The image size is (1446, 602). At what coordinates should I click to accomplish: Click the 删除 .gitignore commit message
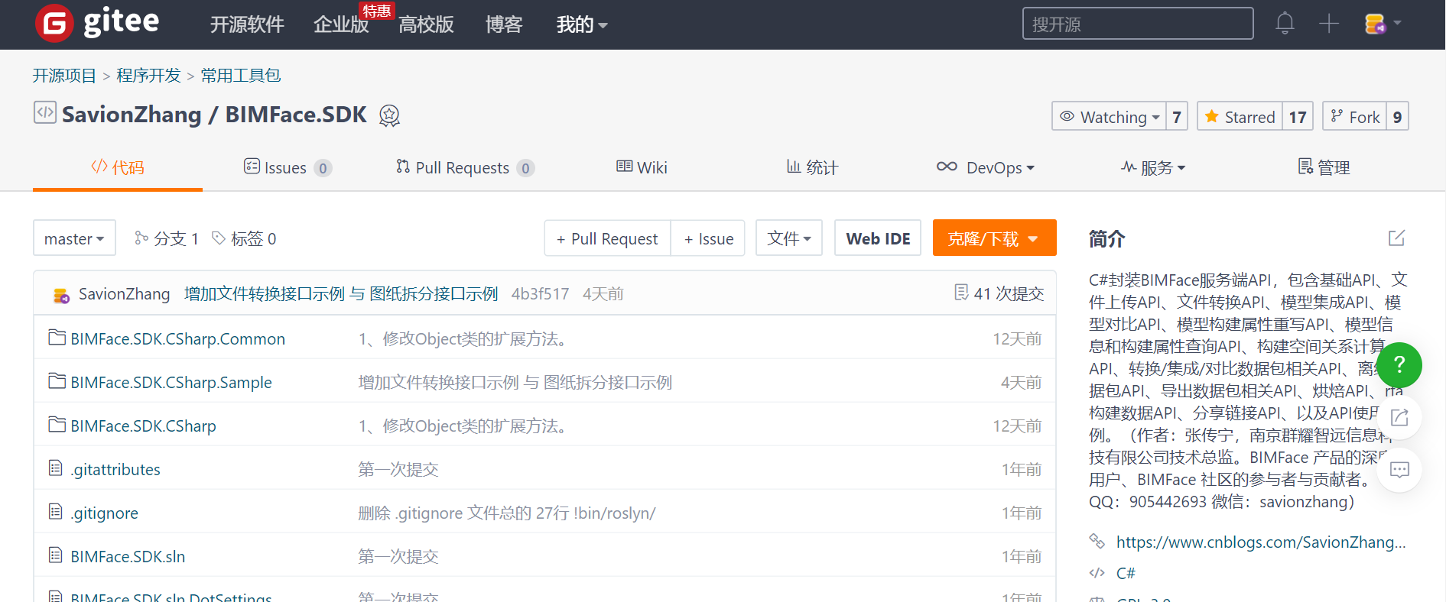point(507,513)
